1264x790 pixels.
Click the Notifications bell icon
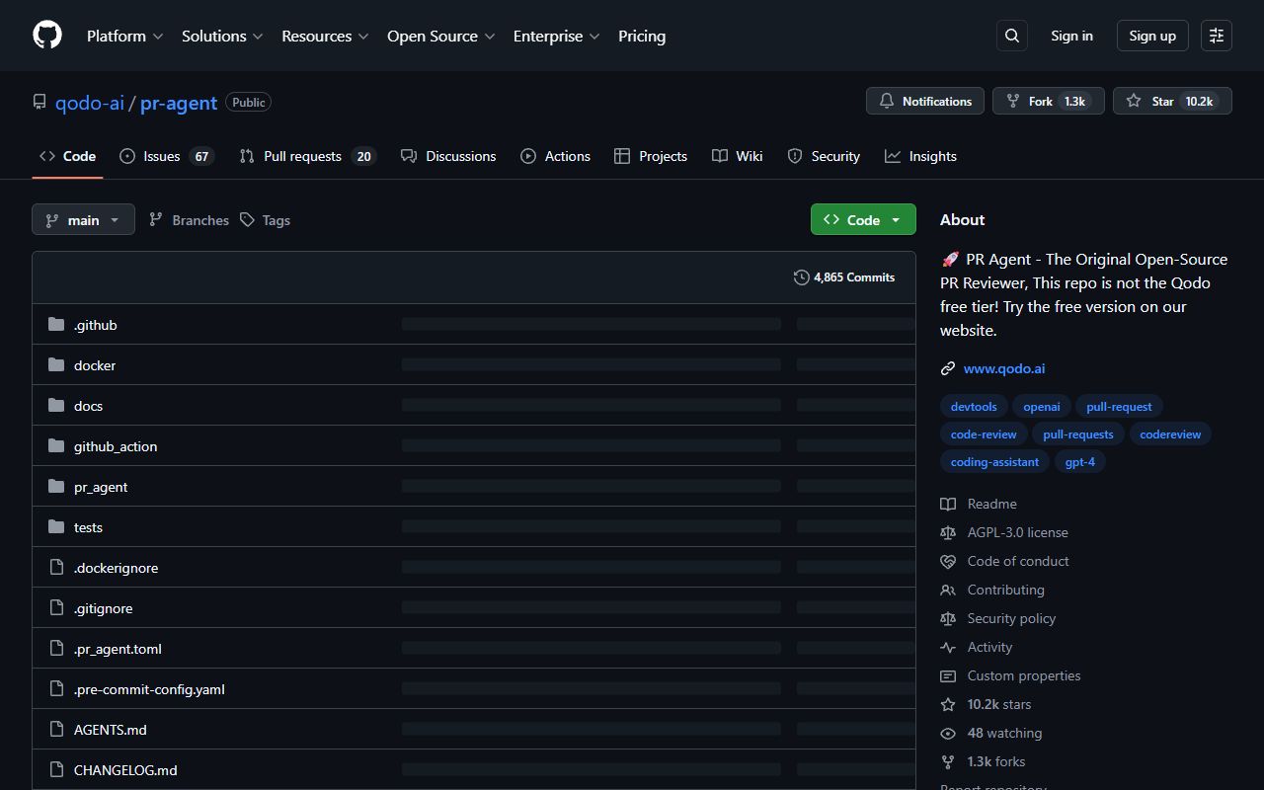pyautogui.click(x=886, y=101)
